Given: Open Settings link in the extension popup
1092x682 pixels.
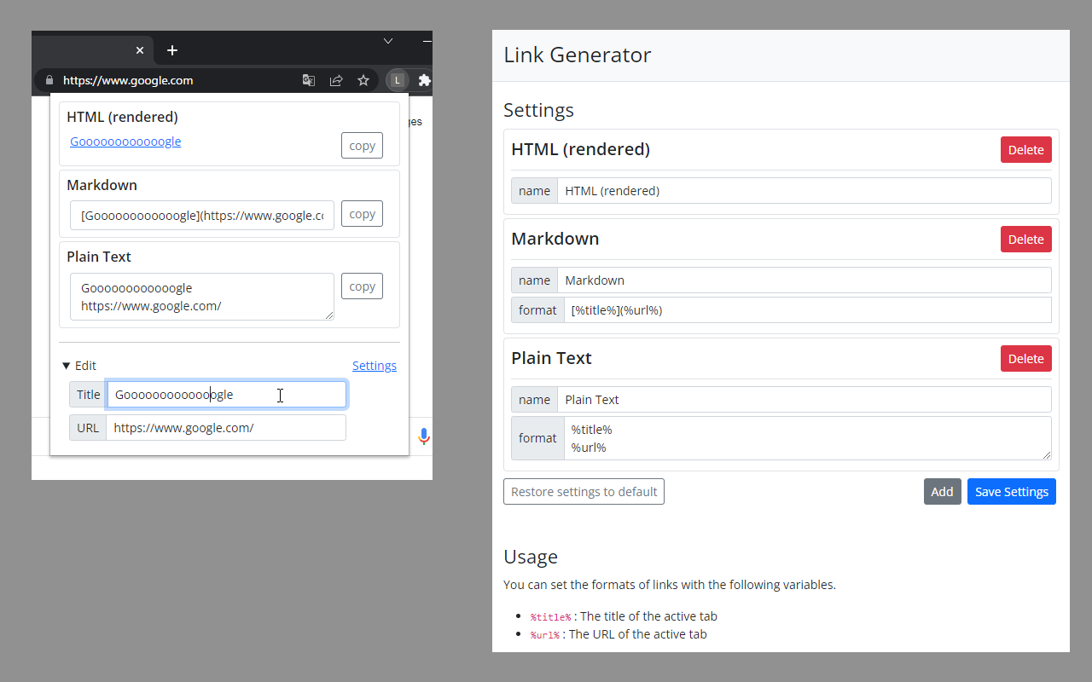Looking at the screenshot, I should tap(375, 365).
